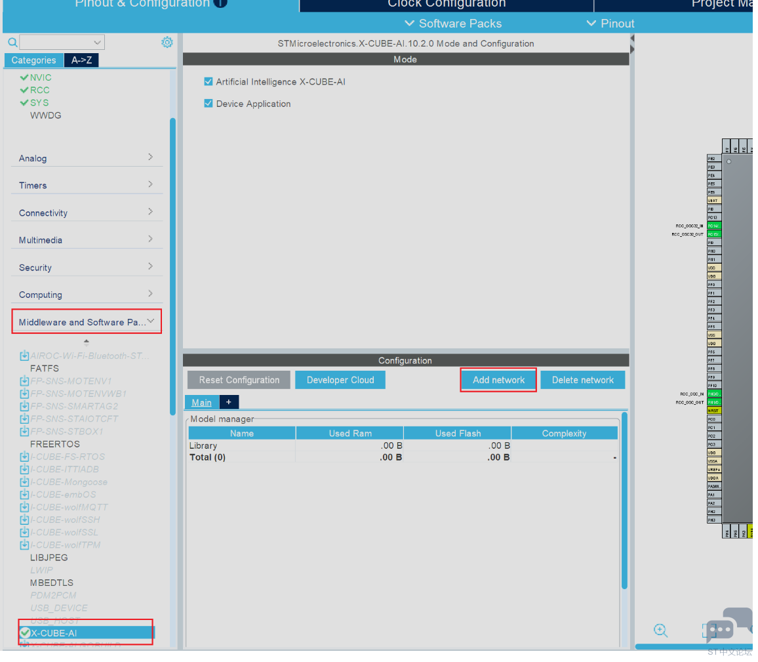Screen dimensions: 758x662
Task: Click download icon beside I-CUBE-wolfMQTT
Action: pos(24,507)
